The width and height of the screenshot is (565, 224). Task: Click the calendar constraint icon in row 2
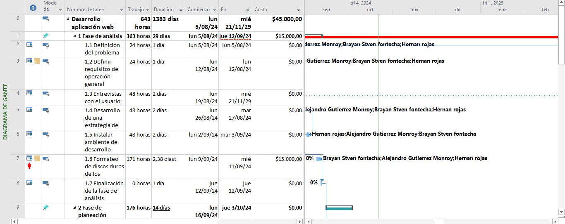click(x=29, y=44)
